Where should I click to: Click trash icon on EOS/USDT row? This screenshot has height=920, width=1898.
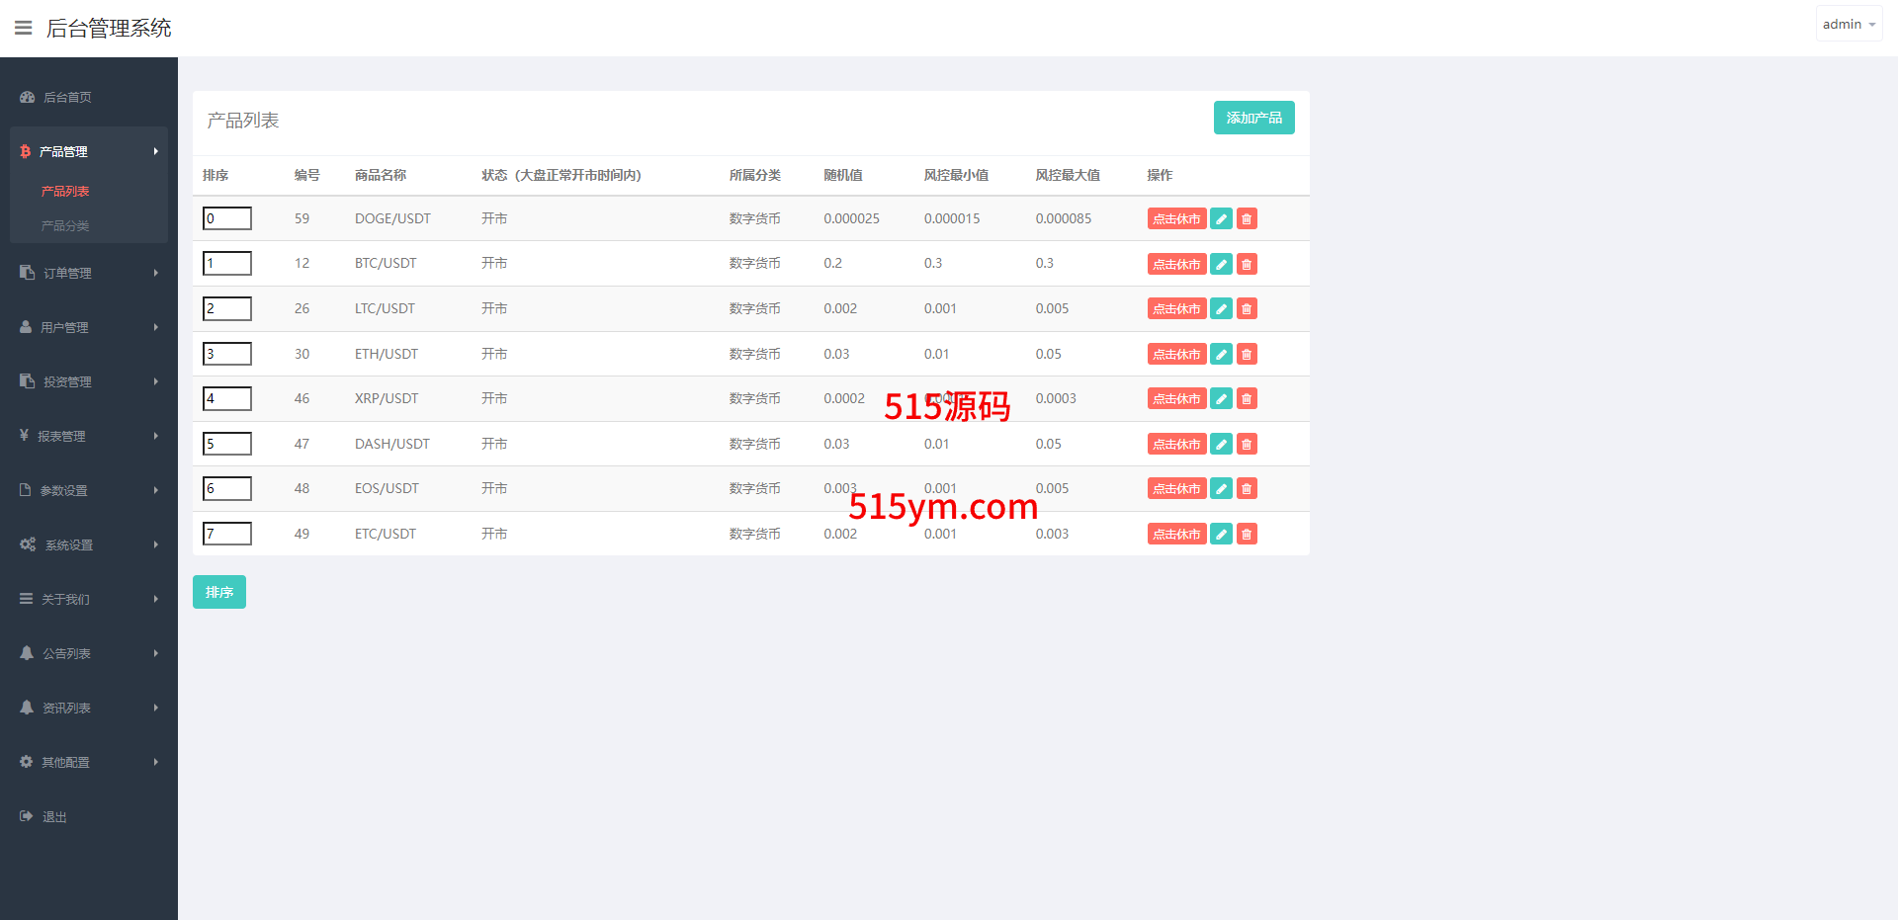click(1247, 489)
